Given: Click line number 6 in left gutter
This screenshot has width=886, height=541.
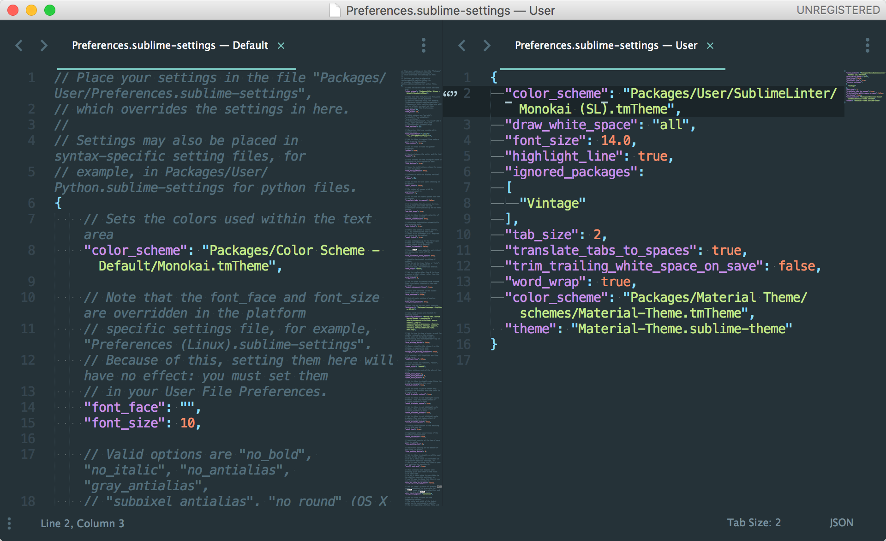Looking at the screenshot, I should coord(31,203).
